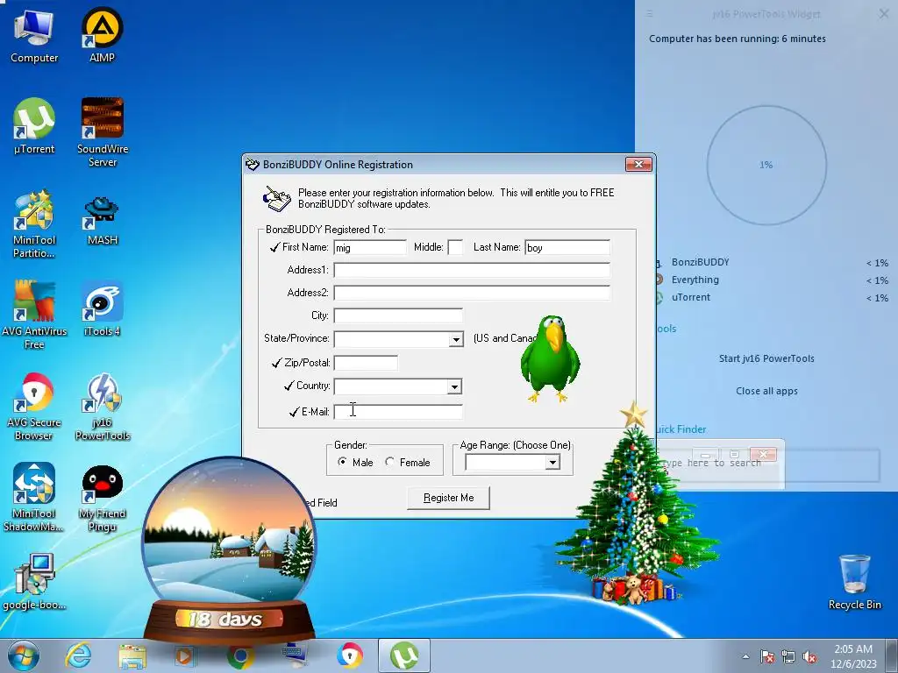Launch AVG AntiVirus Free shortcut
The height and width of the screenshot is (673, 898).
(34, 315)
